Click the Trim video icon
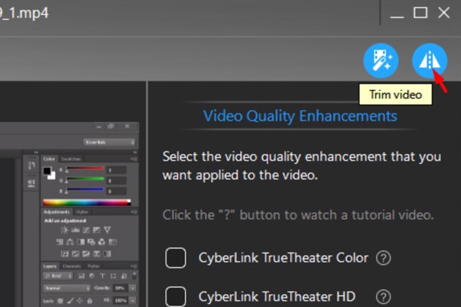 [x=430, y=61]
